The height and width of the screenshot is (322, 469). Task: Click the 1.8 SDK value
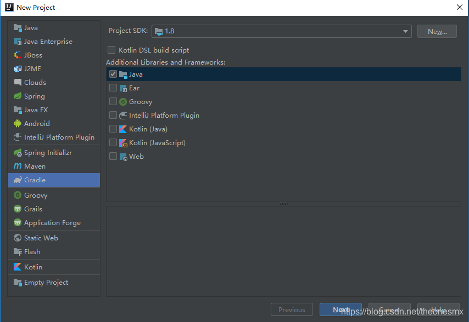click(x=169, y=31)
